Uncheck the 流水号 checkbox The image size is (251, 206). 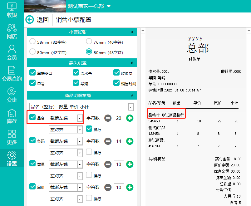pos(76,73)
